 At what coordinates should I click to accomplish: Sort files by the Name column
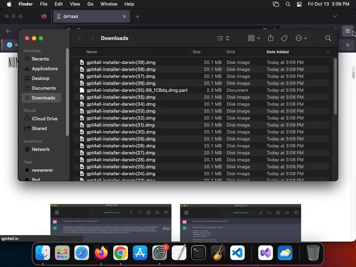click(x=91, y=52)
